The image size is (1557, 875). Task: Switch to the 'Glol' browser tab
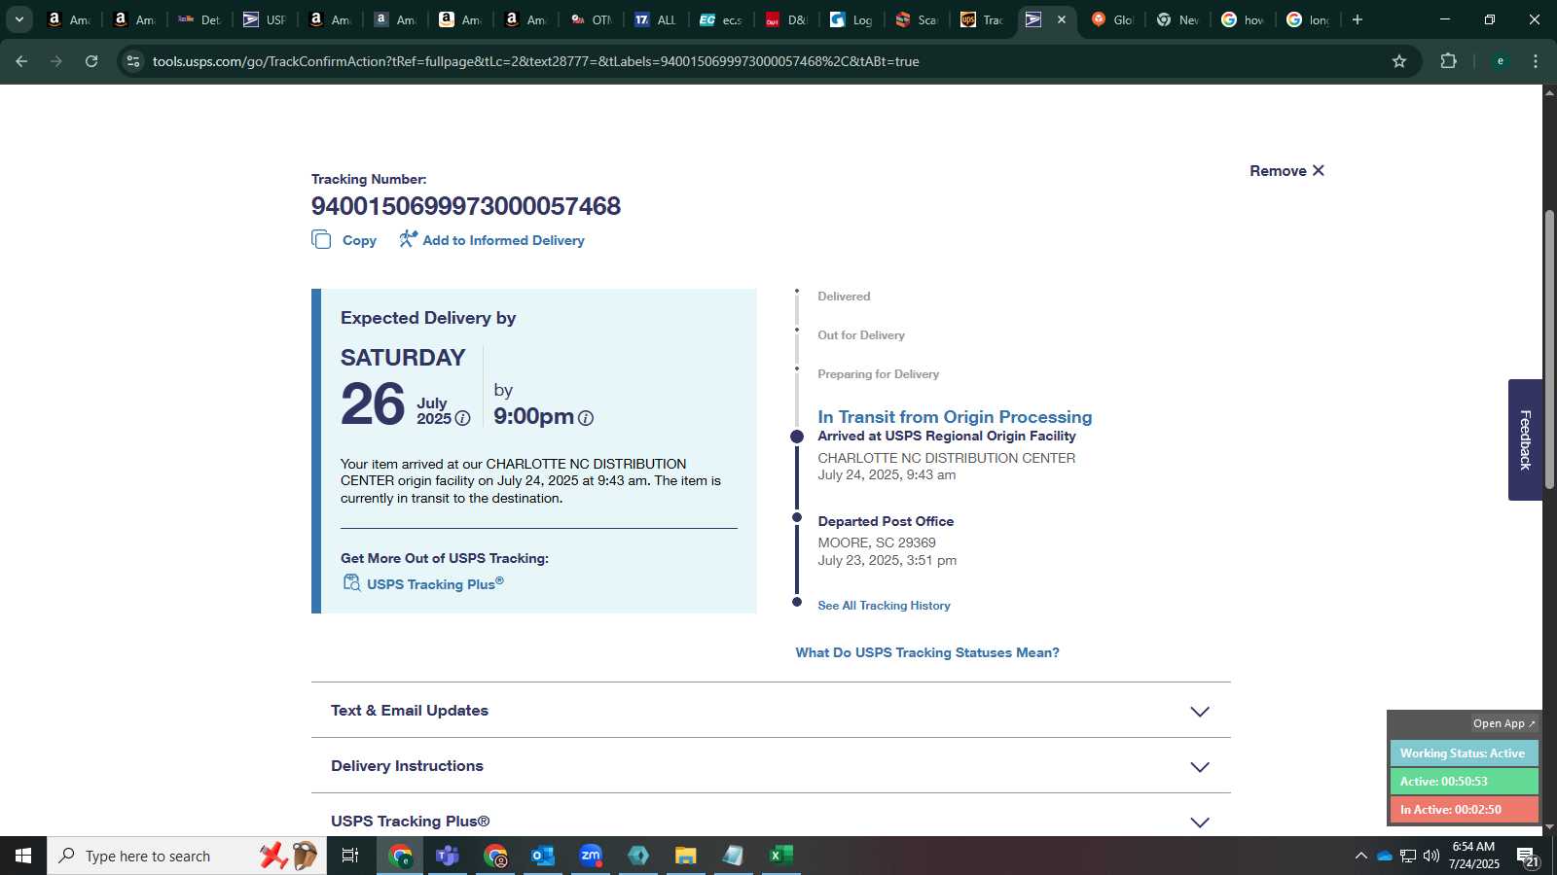coord(1113,19)
